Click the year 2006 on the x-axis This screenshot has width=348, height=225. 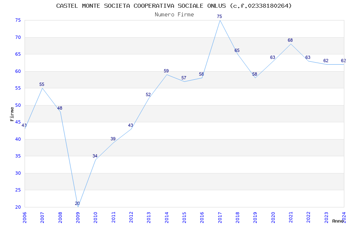[x=25, y=217]
